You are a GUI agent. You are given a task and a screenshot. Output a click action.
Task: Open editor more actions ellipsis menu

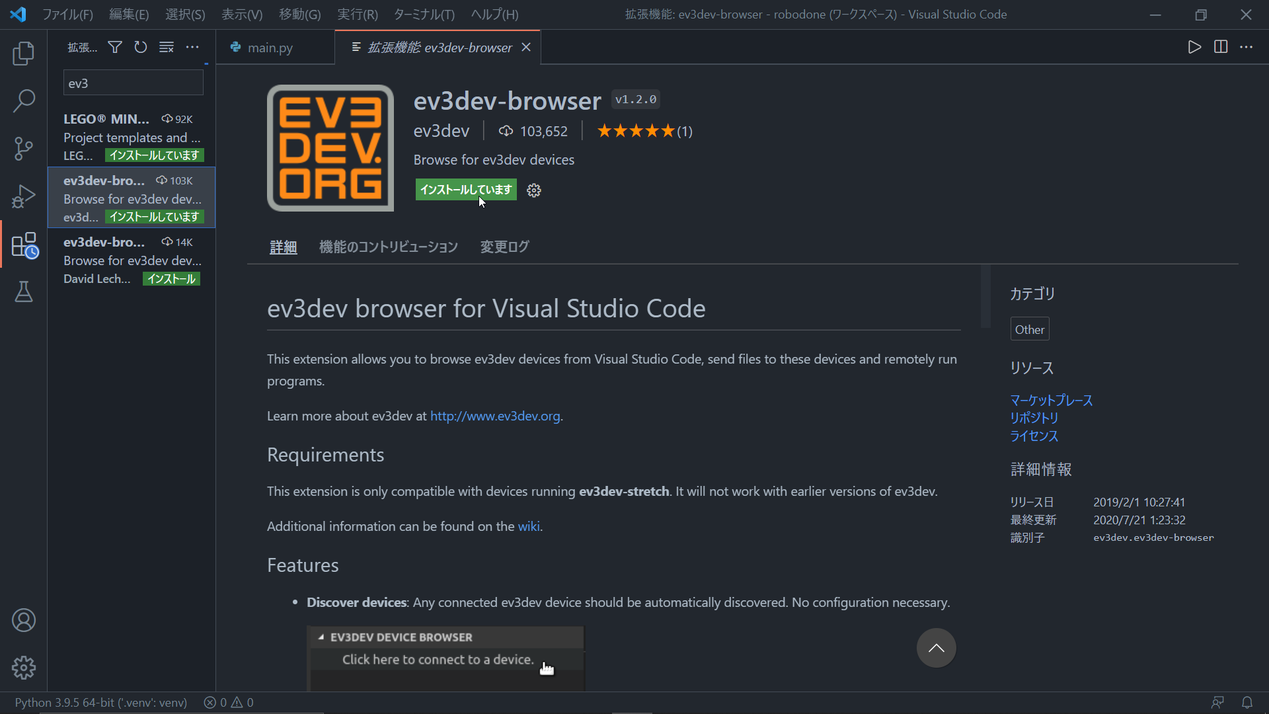click(1246, 47)
